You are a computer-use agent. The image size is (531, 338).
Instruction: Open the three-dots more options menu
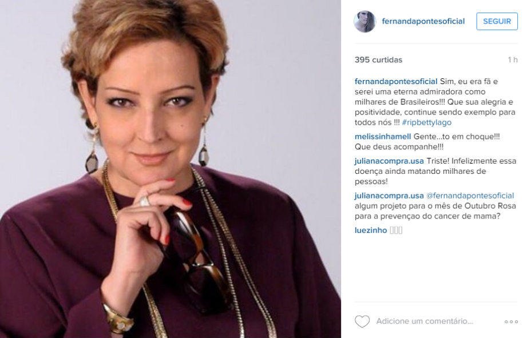pyautogui.click(x=511, y=321)
